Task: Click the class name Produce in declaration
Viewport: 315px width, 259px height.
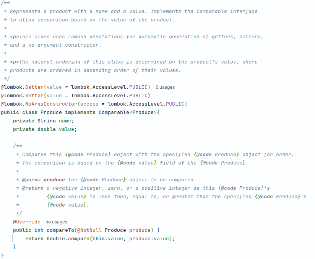Action: [x=51, y=112]
